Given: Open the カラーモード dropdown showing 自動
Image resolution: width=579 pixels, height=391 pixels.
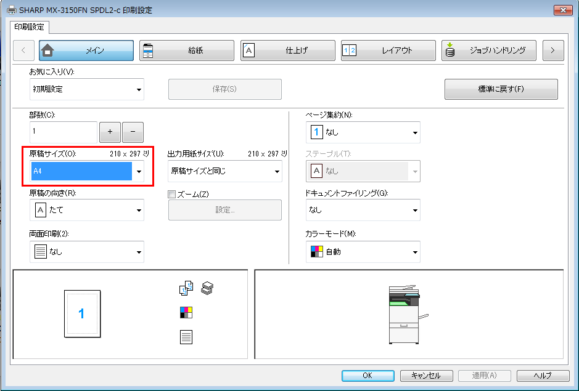Looking at the screenshot, I should pyautogui.click(x=363, y=252).
